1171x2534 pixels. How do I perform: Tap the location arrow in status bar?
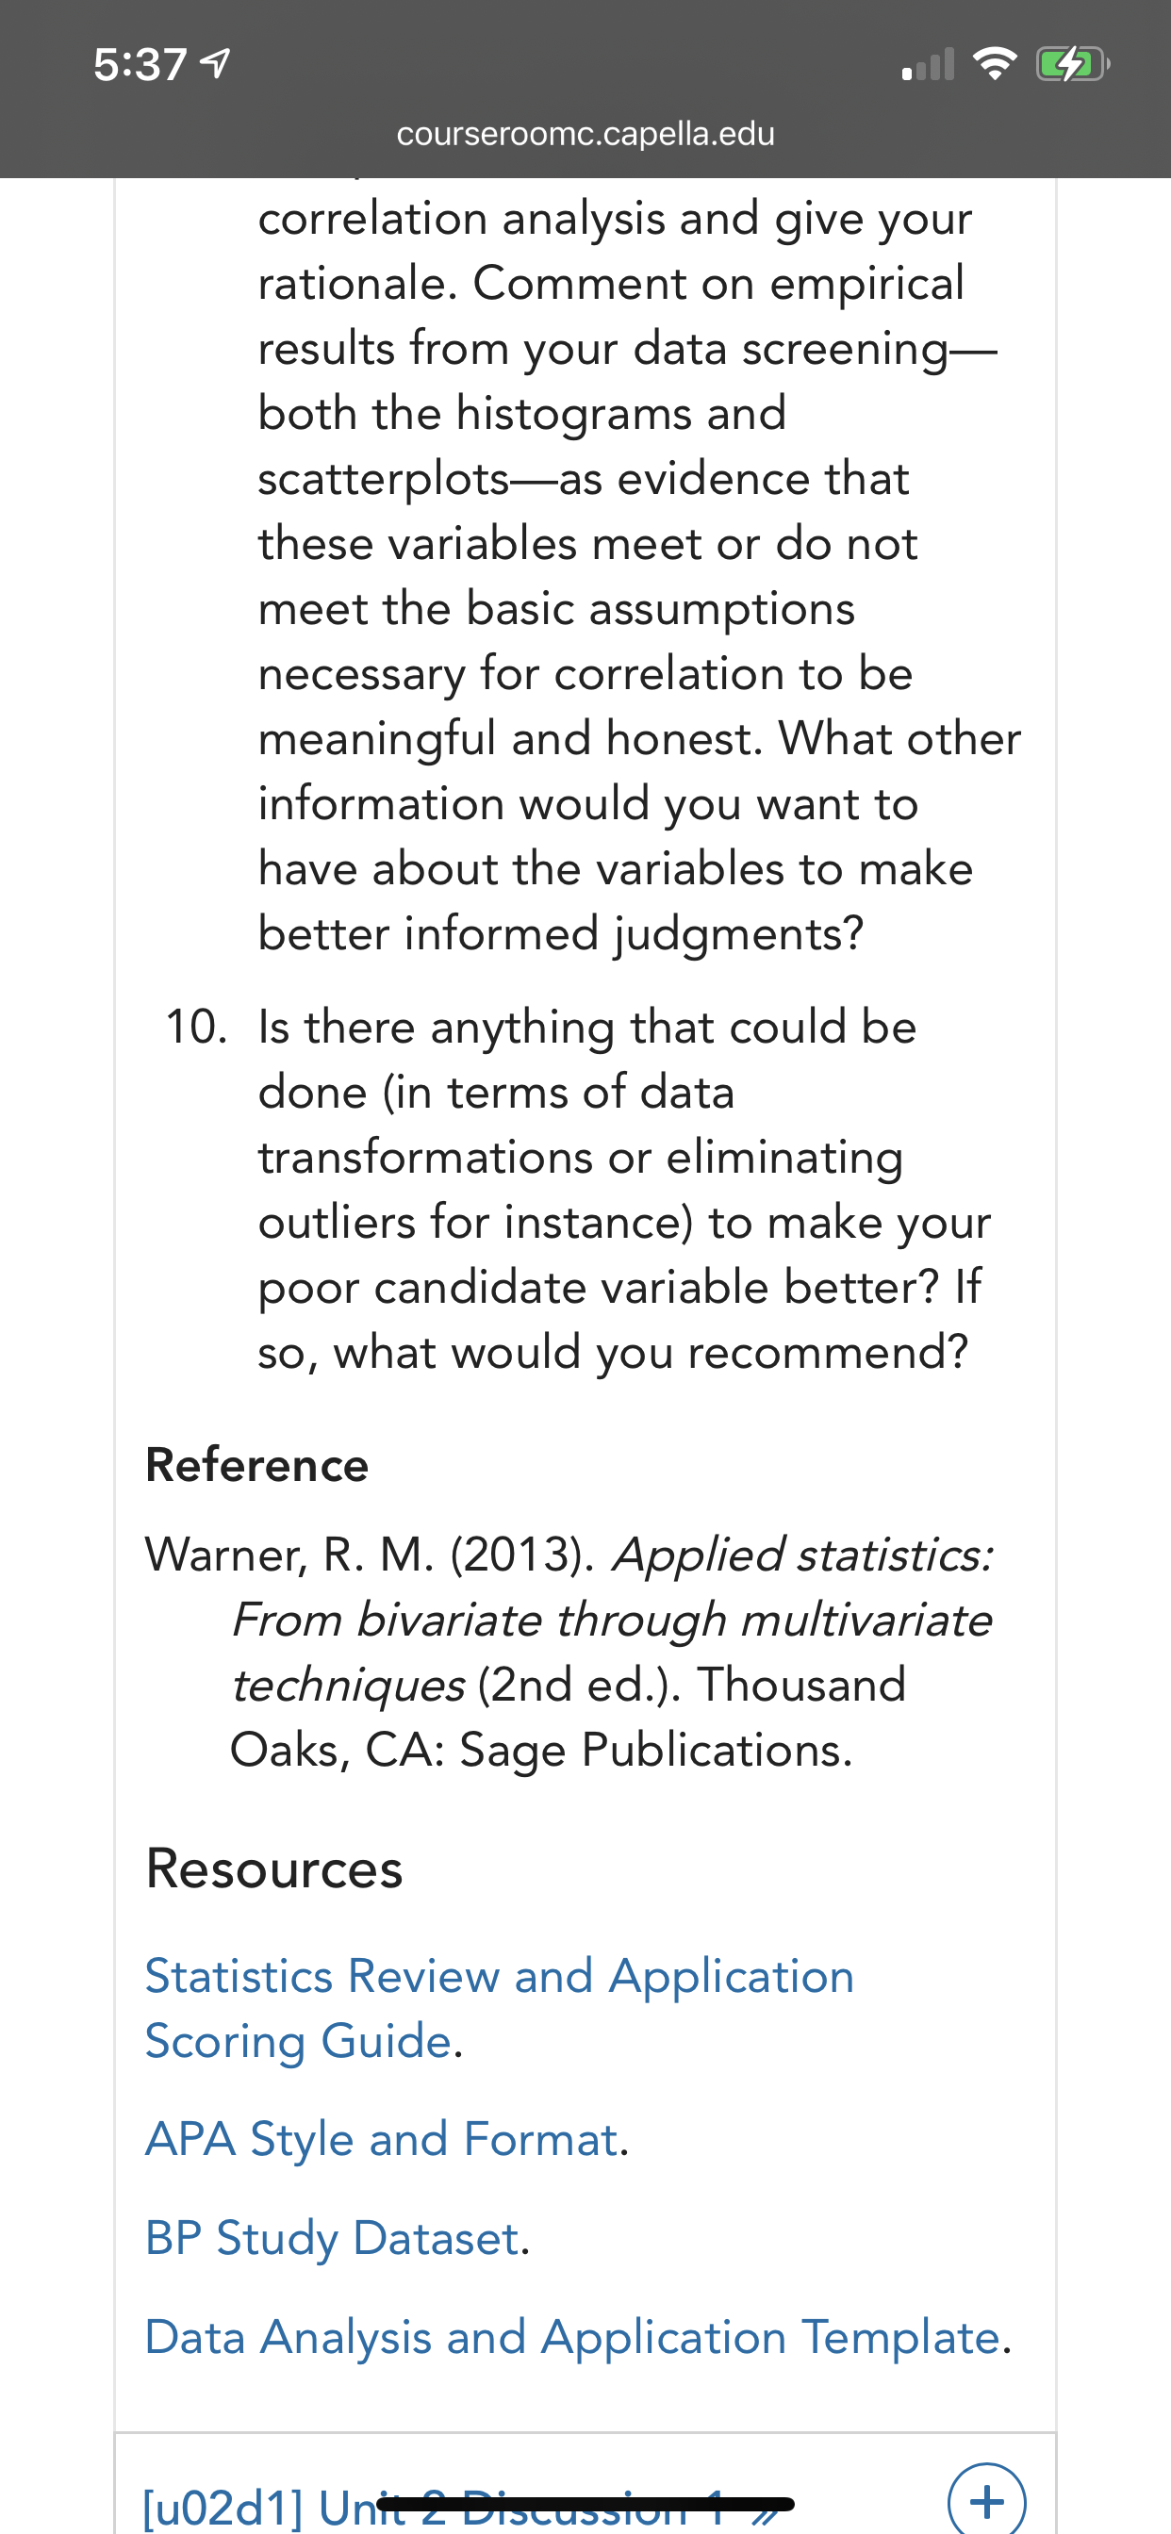pos(216,64)
